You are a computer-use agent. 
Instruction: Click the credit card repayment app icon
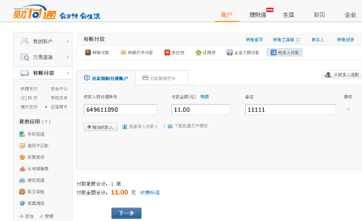pyautogui.click(x=22, y=145)
